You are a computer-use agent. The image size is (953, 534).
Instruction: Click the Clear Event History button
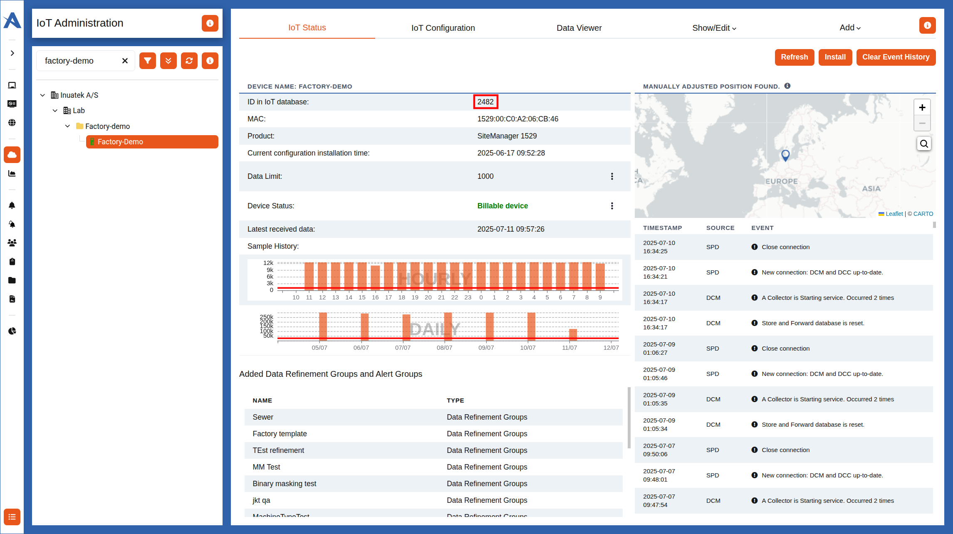click(x=896, y=57)
